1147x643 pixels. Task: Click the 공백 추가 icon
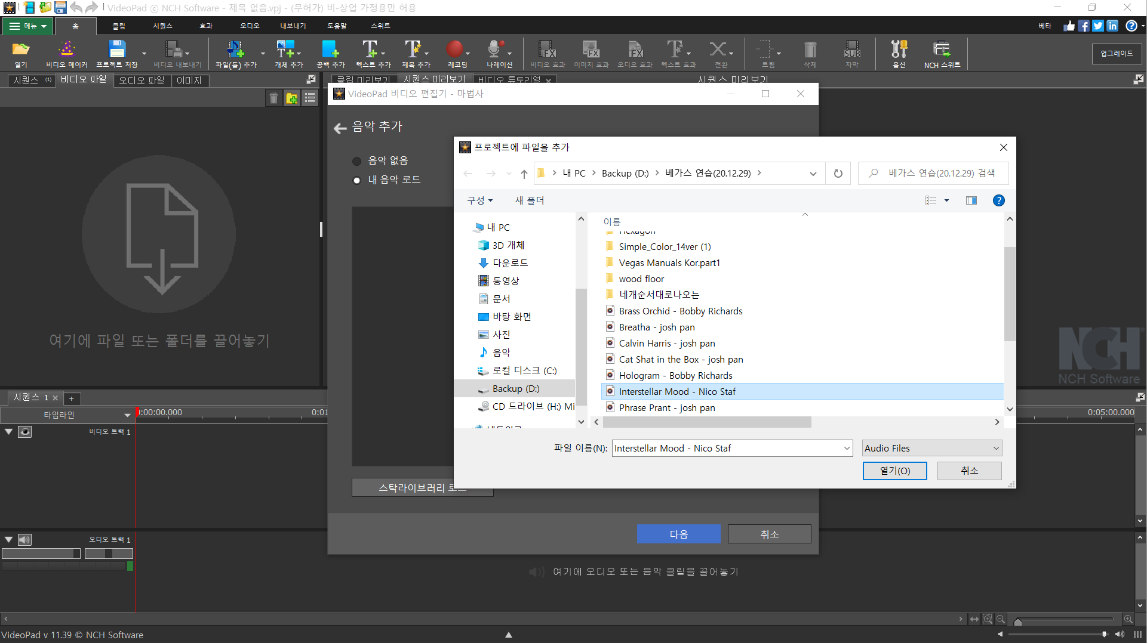pos(330,50)
